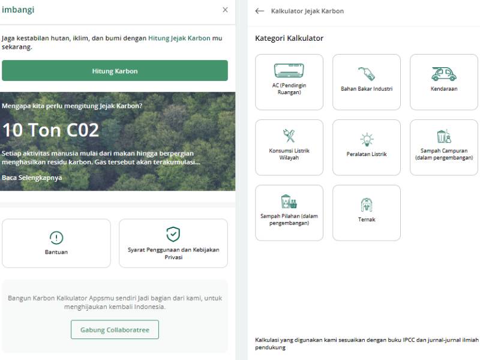This screenshot has height=360, width=480.
Task: Select the Bahan Bakar Industri fuel nozzle icon
Action: (367, 74)
